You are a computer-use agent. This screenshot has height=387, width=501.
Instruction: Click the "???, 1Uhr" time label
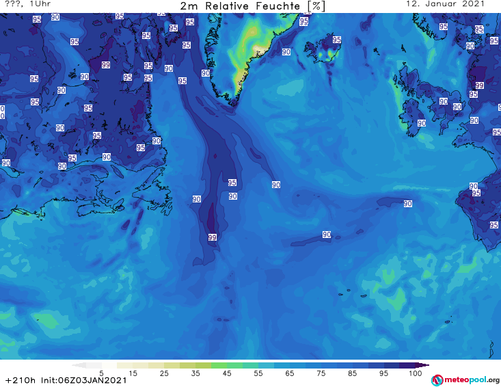coord(28,4)
